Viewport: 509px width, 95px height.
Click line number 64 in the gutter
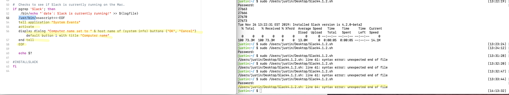click(8, 71)
